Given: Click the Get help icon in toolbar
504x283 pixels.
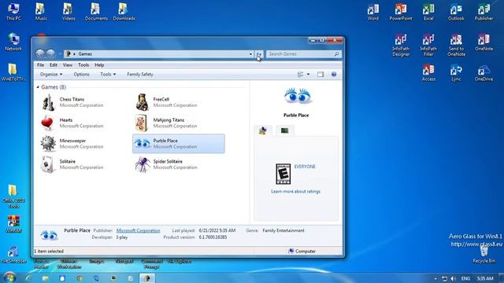Looking at the screenshot, I should click(x=334, y=75).
